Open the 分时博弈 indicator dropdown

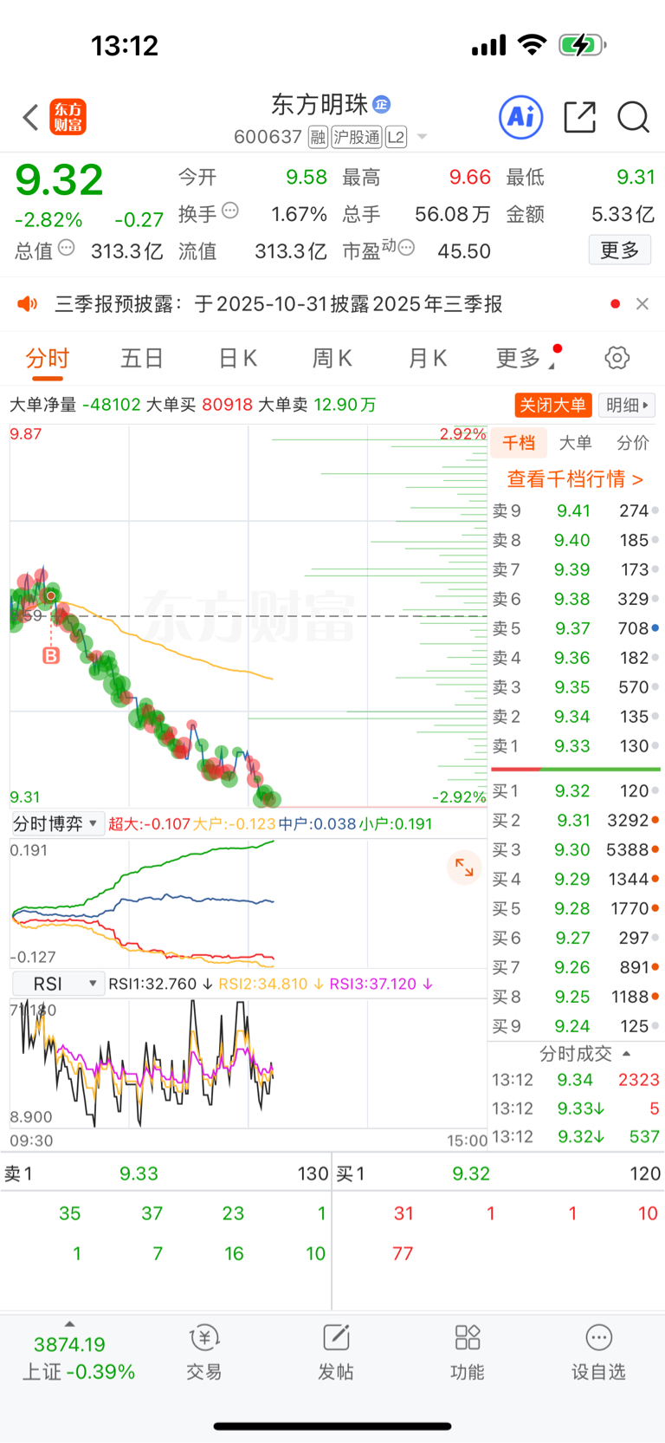pyautogui.click(x=58, y=823)
